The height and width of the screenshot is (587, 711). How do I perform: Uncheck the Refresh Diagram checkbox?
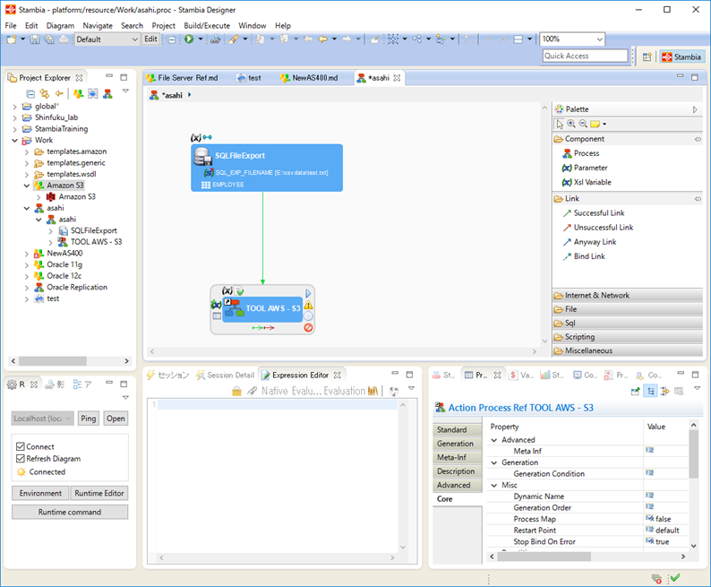pyautogui.click(x=21, y=459)
